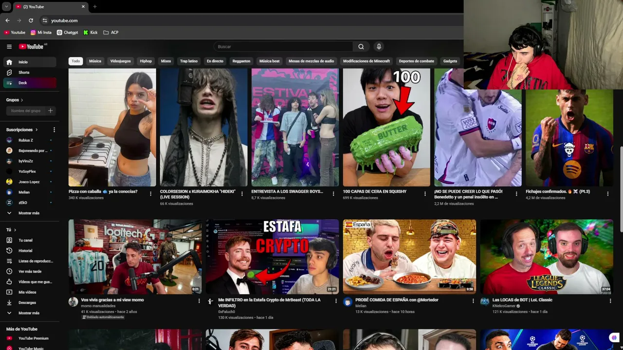Screen dimensions: 623x350
Task: Click the youtube.com address bar
Action: click(x=64, y=20)
